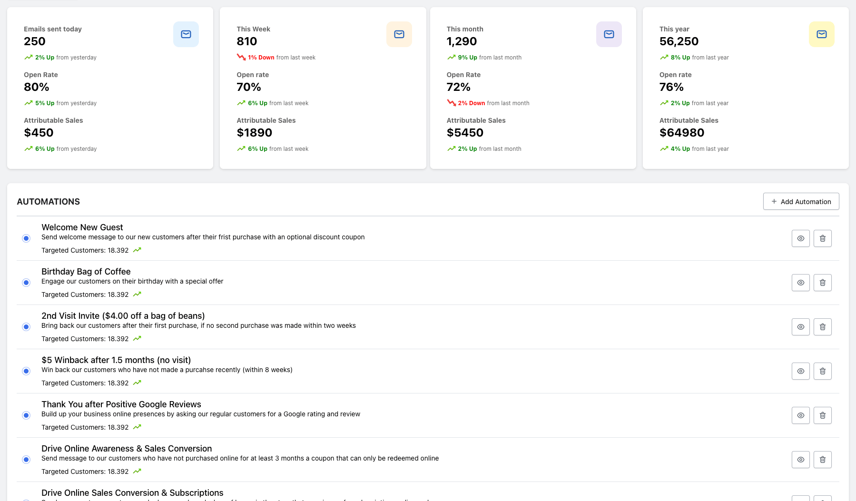Screen dimensions: 856x501
Task: Click the yellow mail icon on This year card
Action: [x=821, y=34]
